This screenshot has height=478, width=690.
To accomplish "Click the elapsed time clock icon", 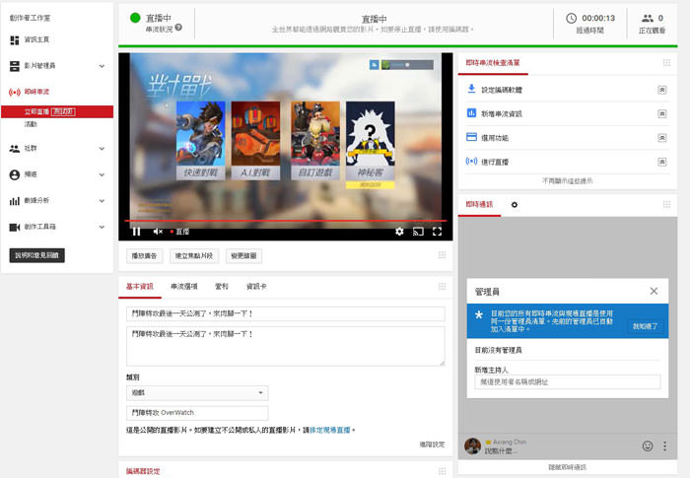I will (571, 18).
